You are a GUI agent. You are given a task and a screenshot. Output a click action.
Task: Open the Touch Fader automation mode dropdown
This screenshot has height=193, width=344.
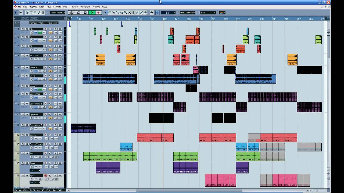(x=57, y=13)
